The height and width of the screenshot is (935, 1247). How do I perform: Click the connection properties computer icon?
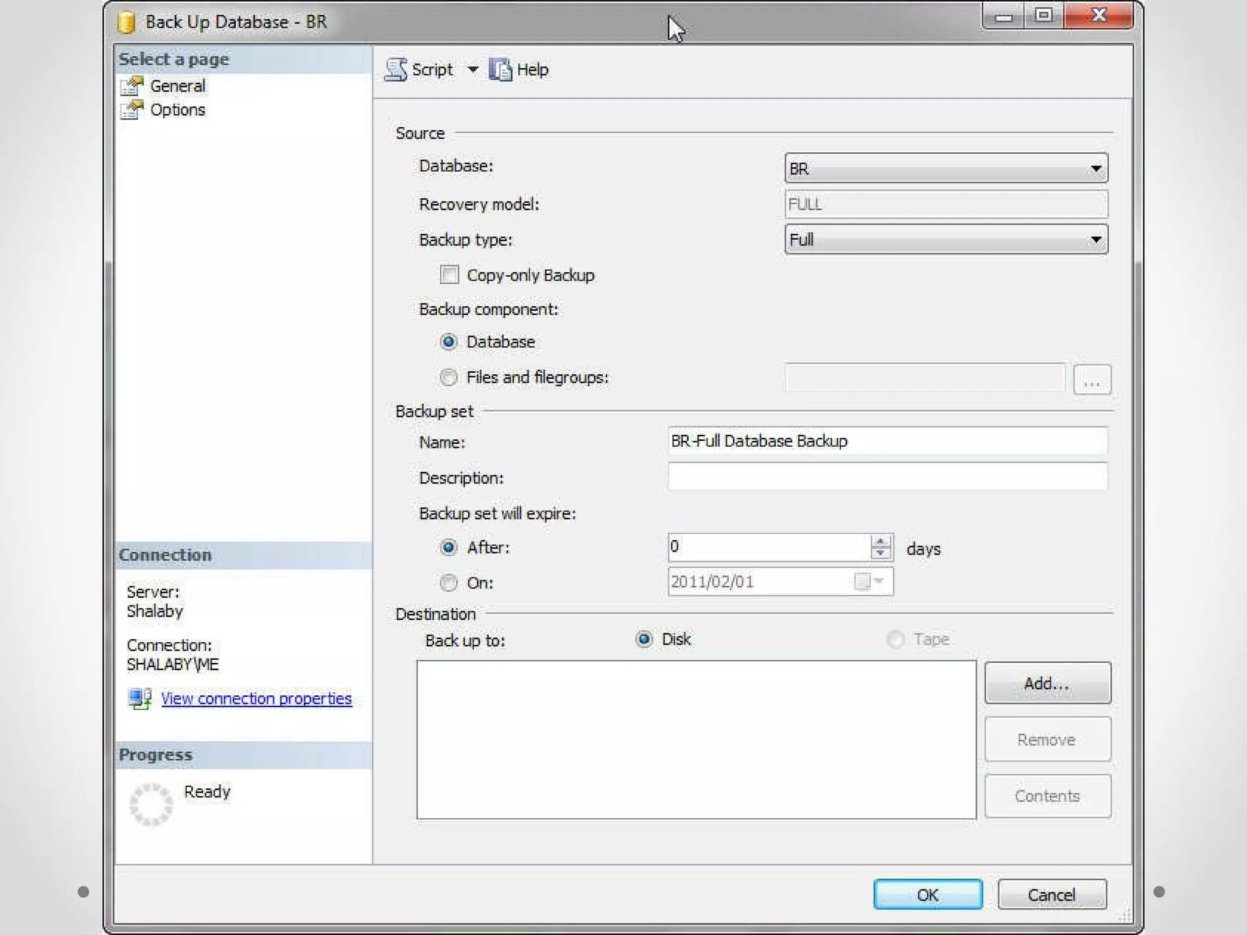tap(140, 698)
